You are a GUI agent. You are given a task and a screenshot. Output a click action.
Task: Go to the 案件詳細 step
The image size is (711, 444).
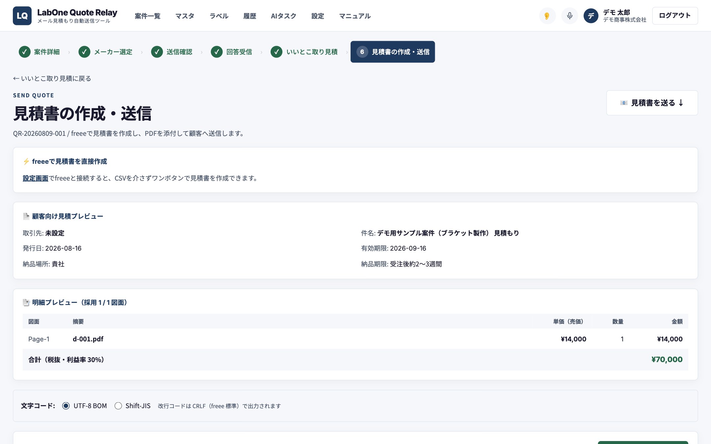coord(39,52)
